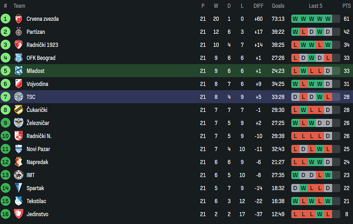Click the Tekstilac club logo
The image size is (353, 224).
click(19, 201)
